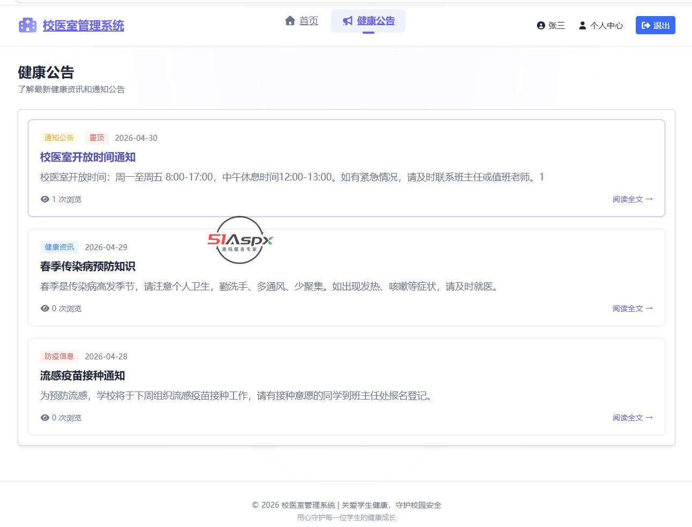Click the username 张三
This screenshot has width=692, height=527.
tap(556, 25)
